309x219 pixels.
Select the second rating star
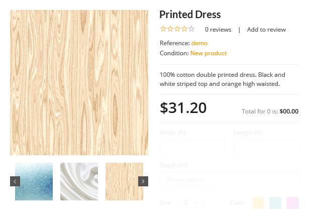click(x=170, y=29)
